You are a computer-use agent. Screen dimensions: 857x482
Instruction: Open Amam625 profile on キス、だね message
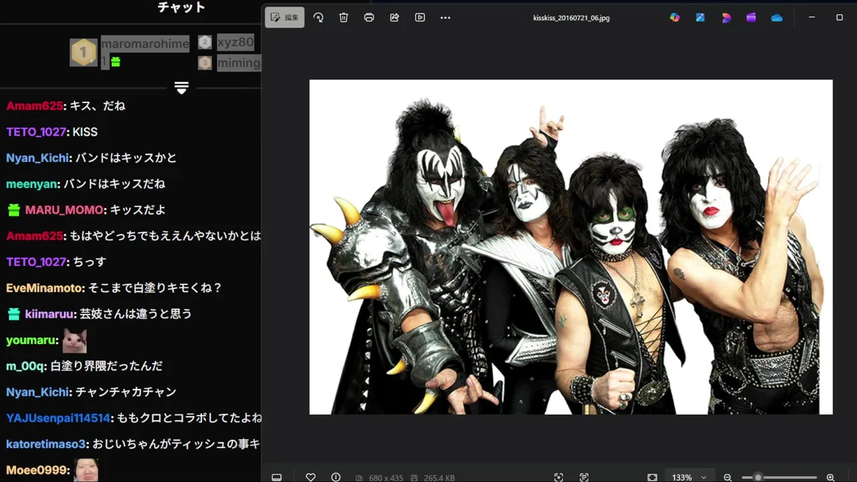tap(34, 106)
